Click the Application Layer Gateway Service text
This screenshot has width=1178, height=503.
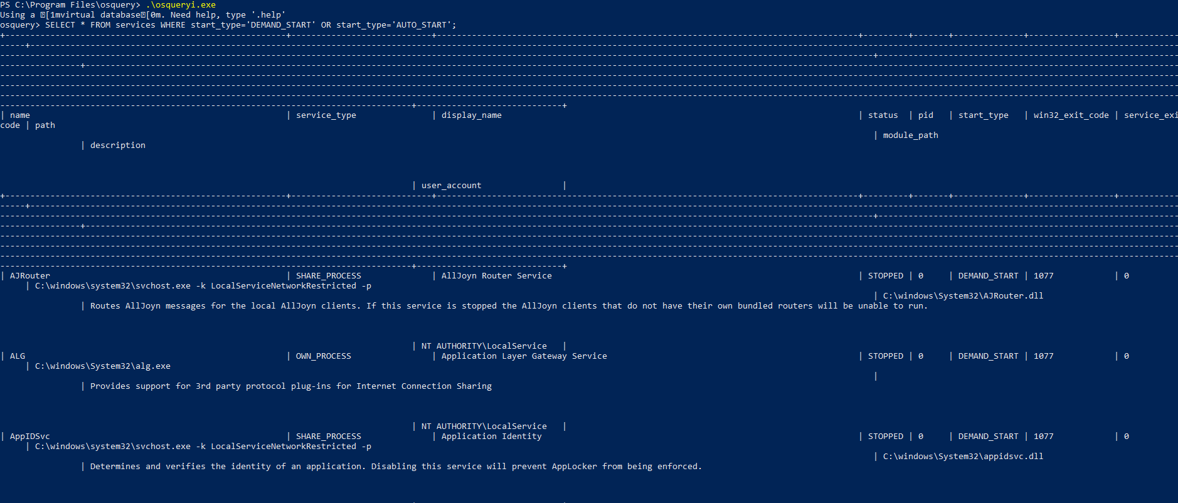(x=524, y=356)
